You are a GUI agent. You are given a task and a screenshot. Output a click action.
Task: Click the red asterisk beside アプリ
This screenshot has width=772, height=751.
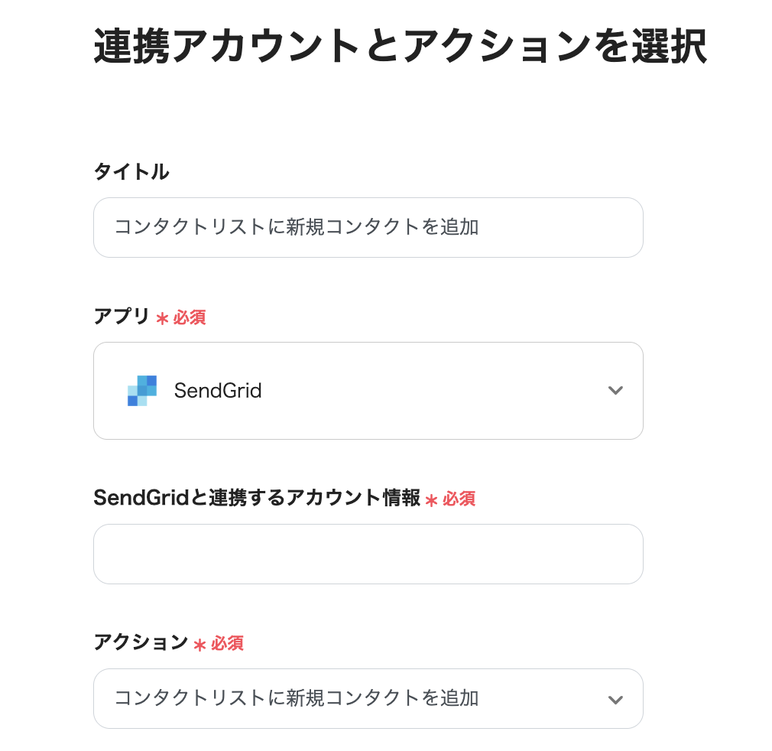162,318
